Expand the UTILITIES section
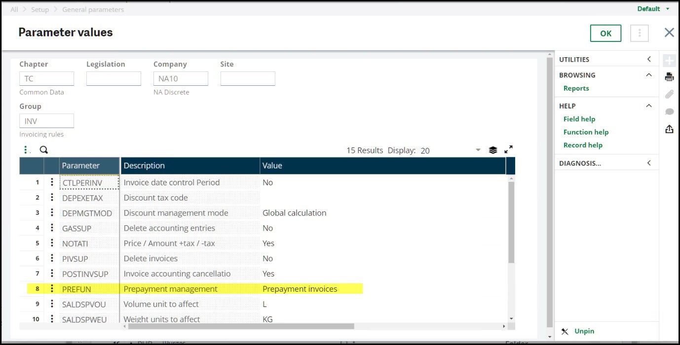 click(x=649, y=59)
